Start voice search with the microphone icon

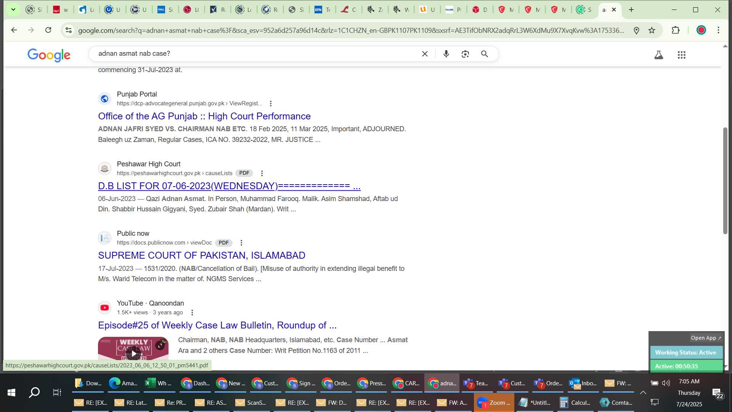tap(446, 54)
